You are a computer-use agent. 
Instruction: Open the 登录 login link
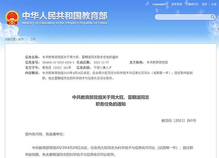tap(204, 4)
